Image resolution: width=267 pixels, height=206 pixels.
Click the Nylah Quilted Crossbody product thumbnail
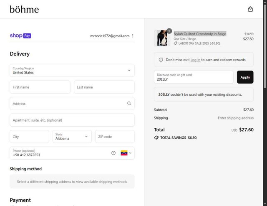click(x=162, y=38)
